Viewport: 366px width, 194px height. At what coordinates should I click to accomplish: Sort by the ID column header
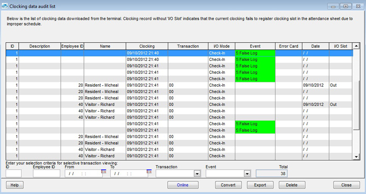tap(12, 46)
